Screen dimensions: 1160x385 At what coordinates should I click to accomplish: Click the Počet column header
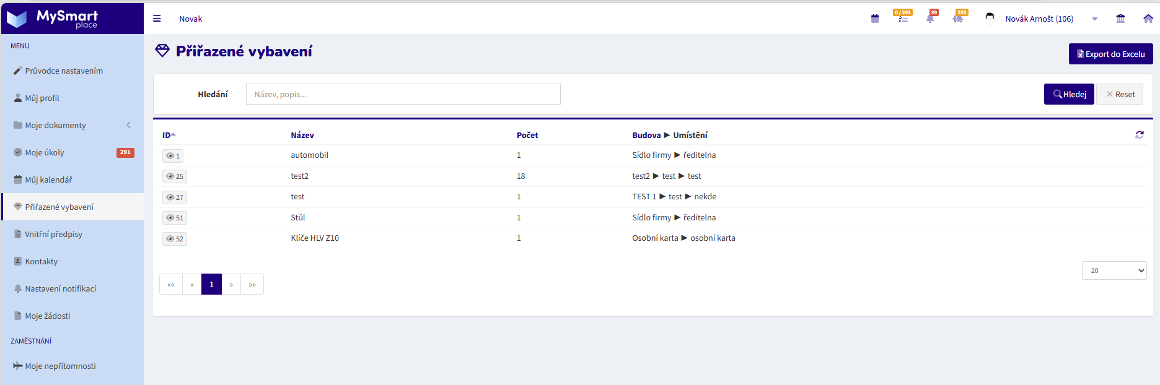tap(527, 135)
